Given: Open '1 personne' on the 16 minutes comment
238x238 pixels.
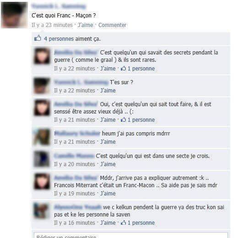Looking at the screenshot, I should [141, 223].
